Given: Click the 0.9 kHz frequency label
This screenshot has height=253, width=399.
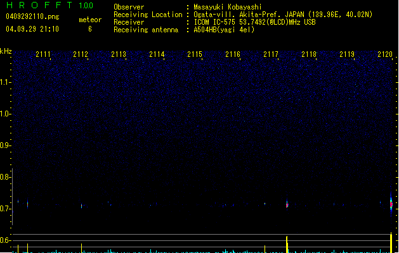Looking at the screenshot, I should tap(5, 145).
